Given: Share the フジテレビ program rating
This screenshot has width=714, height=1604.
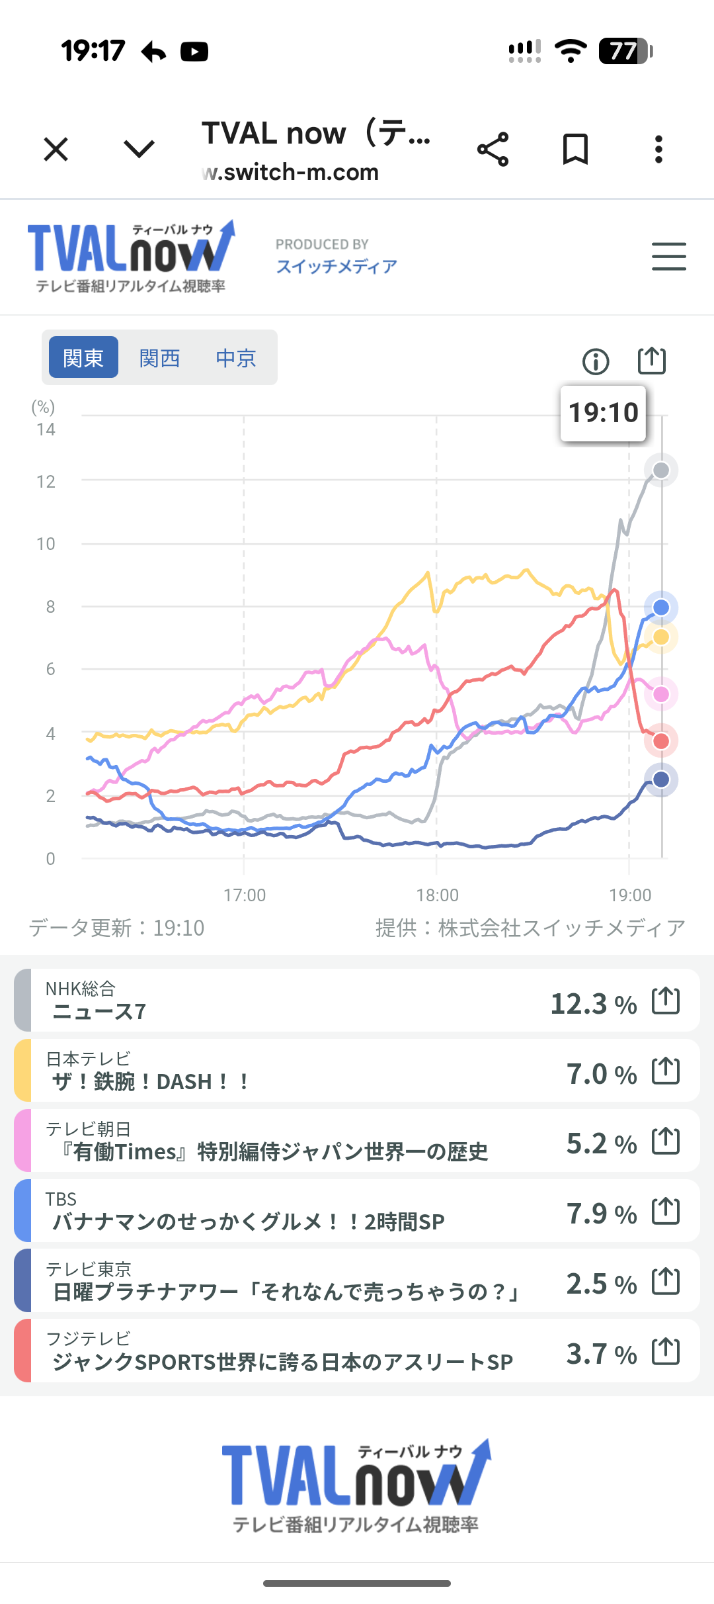Looking at the screenshot, I should [666, 1351].
